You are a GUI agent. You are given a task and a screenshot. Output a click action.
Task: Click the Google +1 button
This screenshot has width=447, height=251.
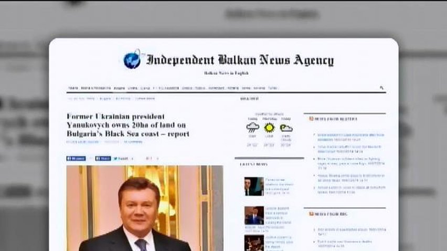(x=149, y=158)
